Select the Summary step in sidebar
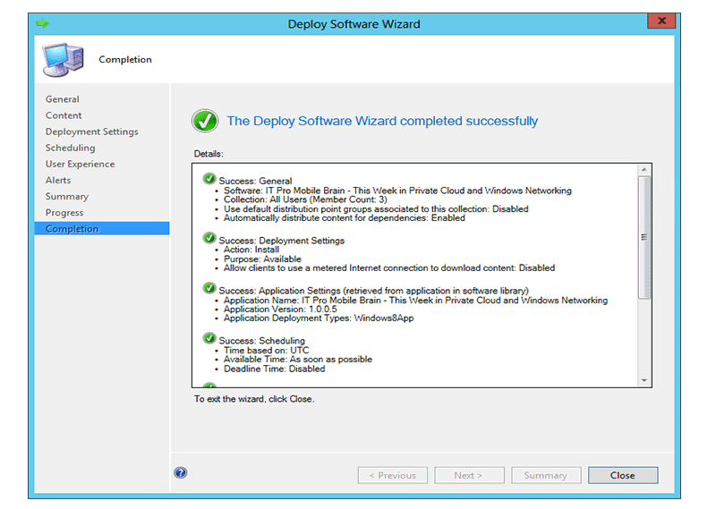The height and width of the screenshot is (509, 716). pyautogui.click(x=66, y=196)
